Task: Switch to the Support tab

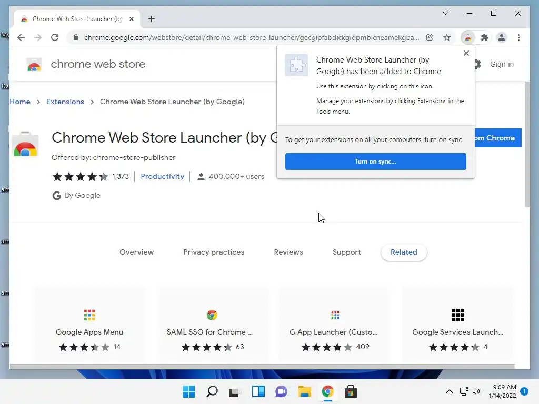Action: coord(346,252)
